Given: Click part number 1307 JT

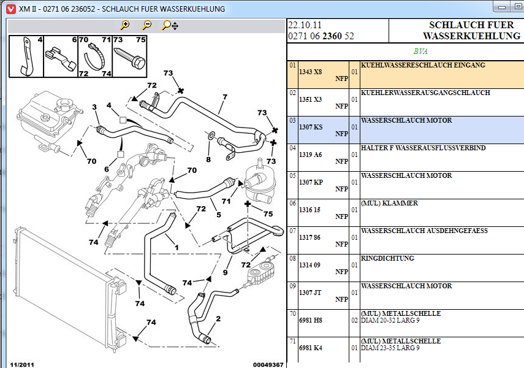Looking at the screenshot, I should (x=310, y=293).
